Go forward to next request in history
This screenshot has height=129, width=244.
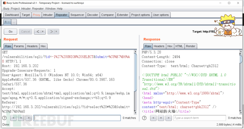pos(51,32)
